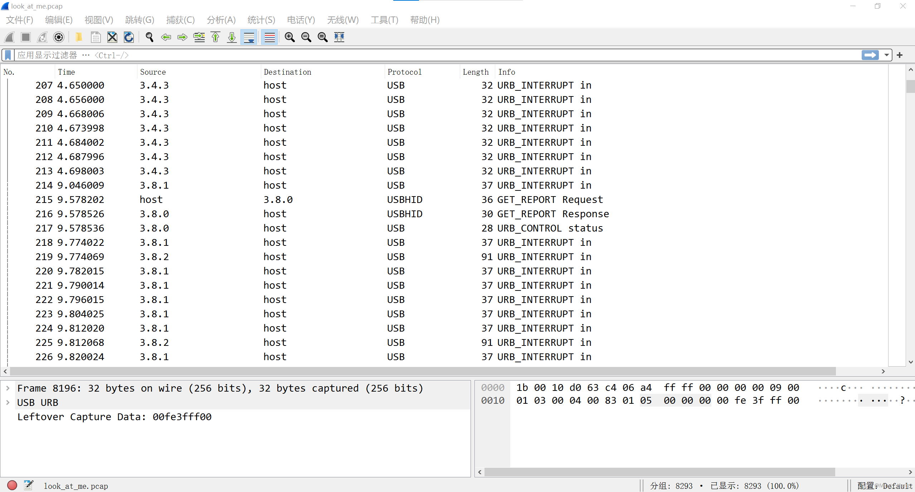The height and width of the screenshot is (492, 915).
Task: Open the find packet search icon
Action: click(149, 37)
